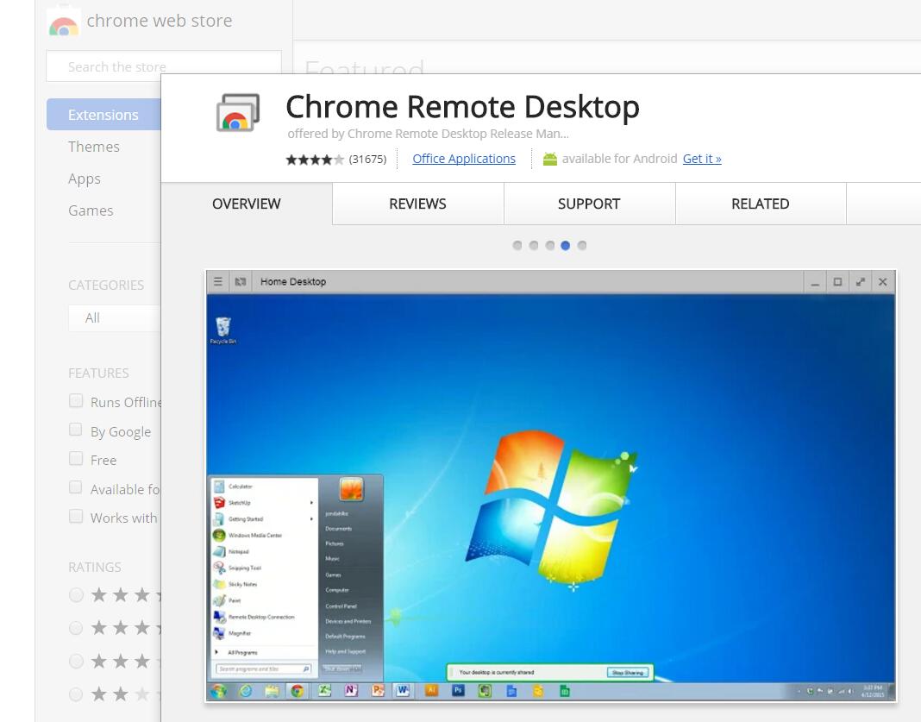
Task: Click the system tray clock
Action: click(x=872, y=692)
